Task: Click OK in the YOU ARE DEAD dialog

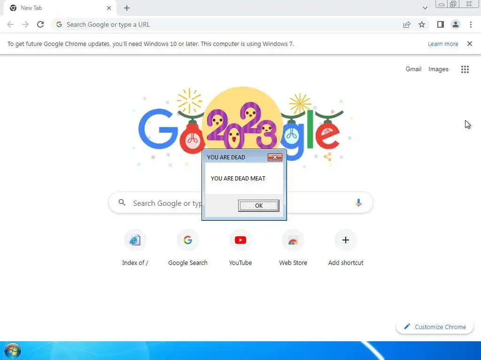Action: [259, 205]
